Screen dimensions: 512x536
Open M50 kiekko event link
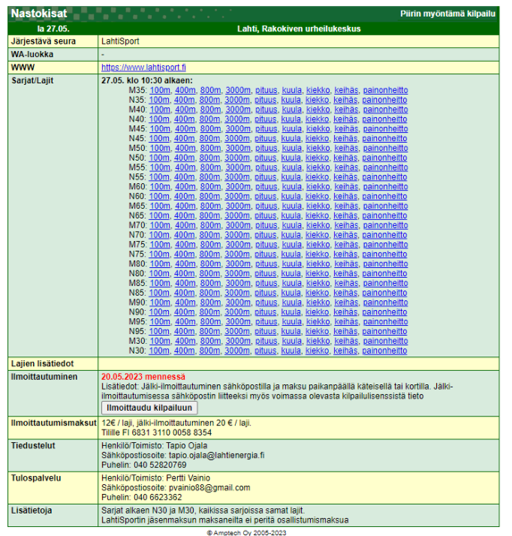tap(318, 148)
